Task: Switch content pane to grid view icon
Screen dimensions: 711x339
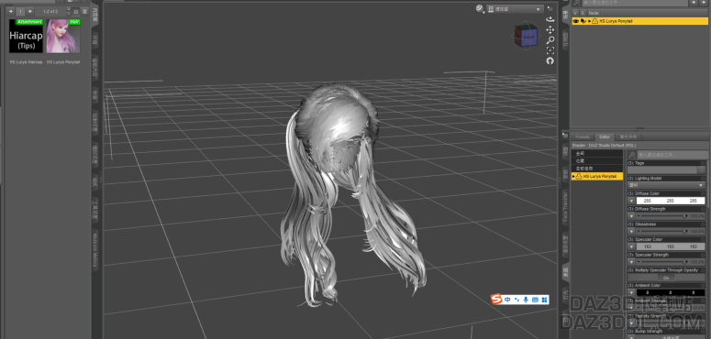Action: point(76,11)
